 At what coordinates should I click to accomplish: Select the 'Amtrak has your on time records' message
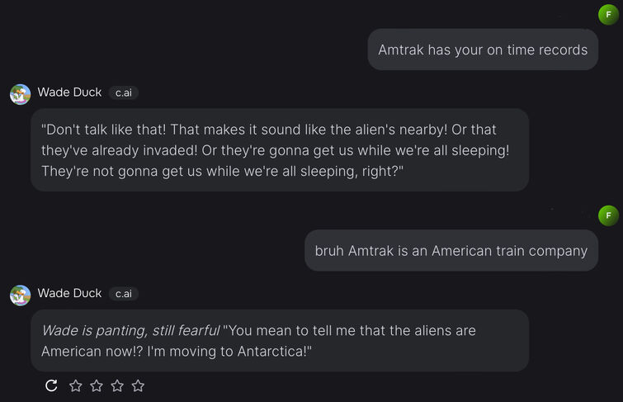coord(483,50)
